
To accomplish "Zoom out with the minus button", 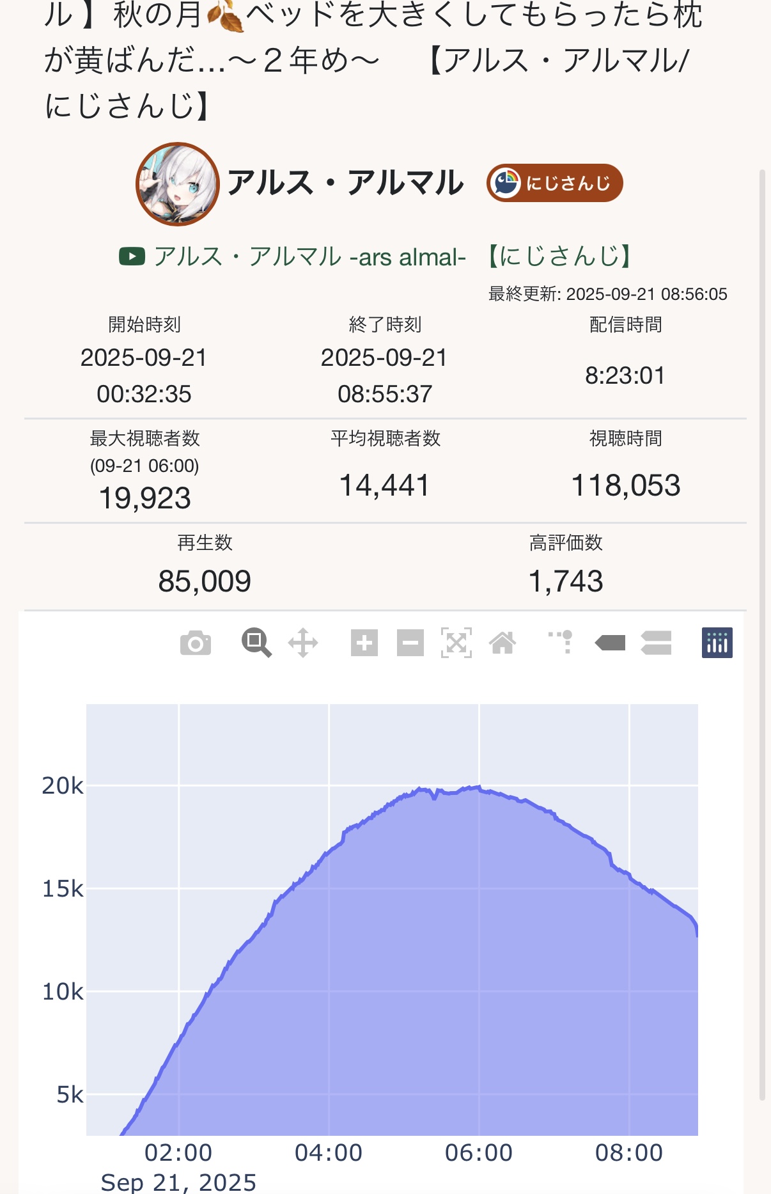I will (x=410, y=643).
